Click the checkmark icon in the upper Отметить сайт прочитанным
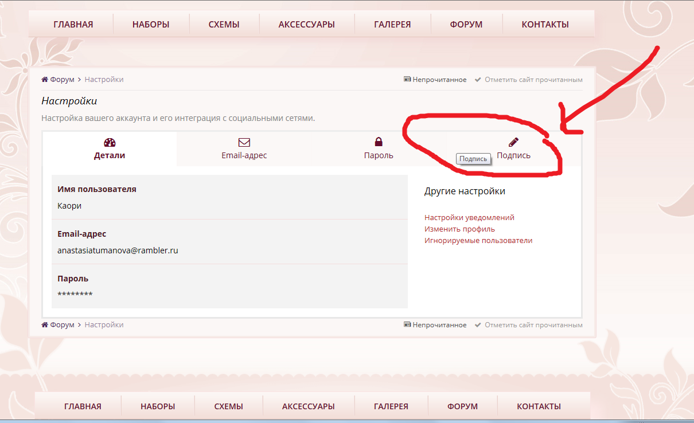This screenshot has height=423, width=694. [x=478, y=80]
